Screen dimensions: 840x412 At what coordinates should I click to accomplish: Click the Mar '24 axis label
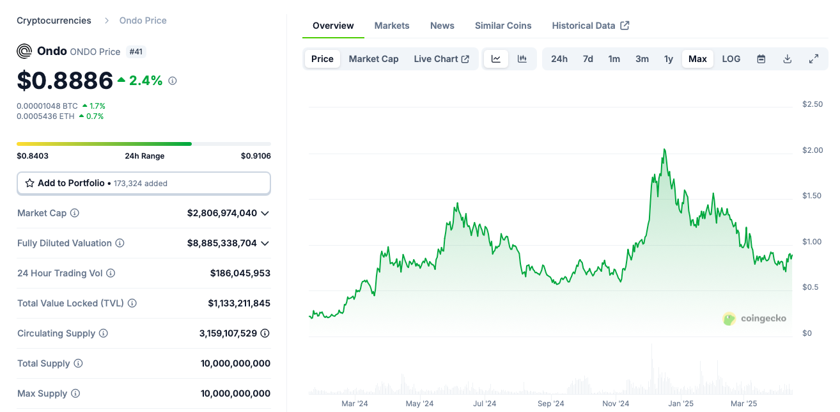click(x=355, y=404)
